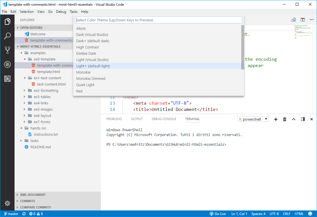Open the Source Control view
This screenshot has width=317, height=217.
[x=7, y=50]
